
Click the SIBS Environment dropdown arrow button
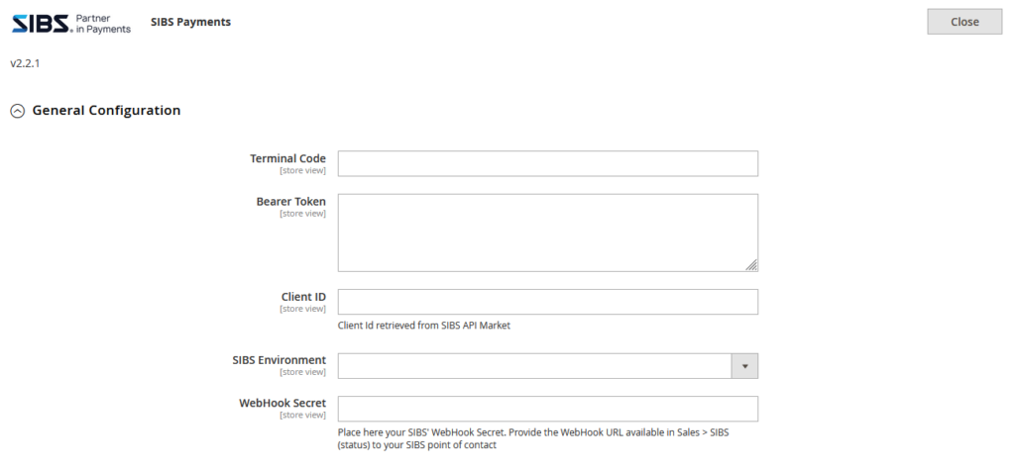[x=744, y=366]
